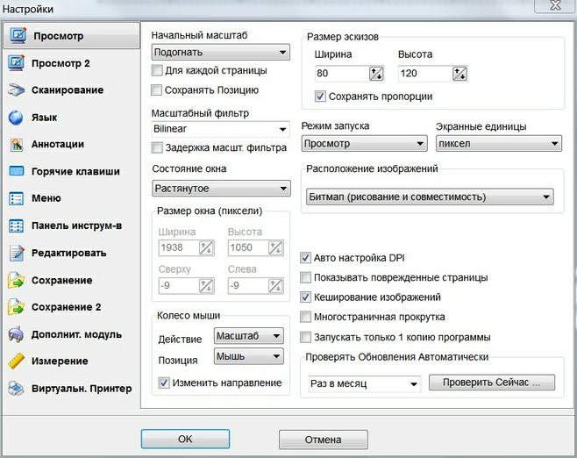Close the Настройки dialog
The height and width of the screenshot is (458, 577).
pyautogui.click(x=555, y=5)
